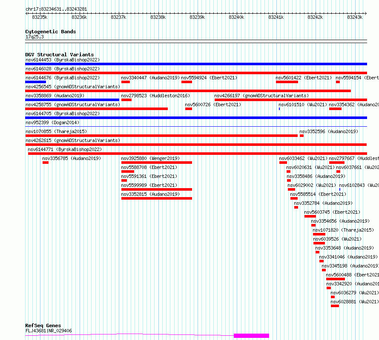The width and height of the screenshot is (379, 340).
Task: Open the nsv3925880 (Wenger2019) label
Action: (x=150, y=158)
